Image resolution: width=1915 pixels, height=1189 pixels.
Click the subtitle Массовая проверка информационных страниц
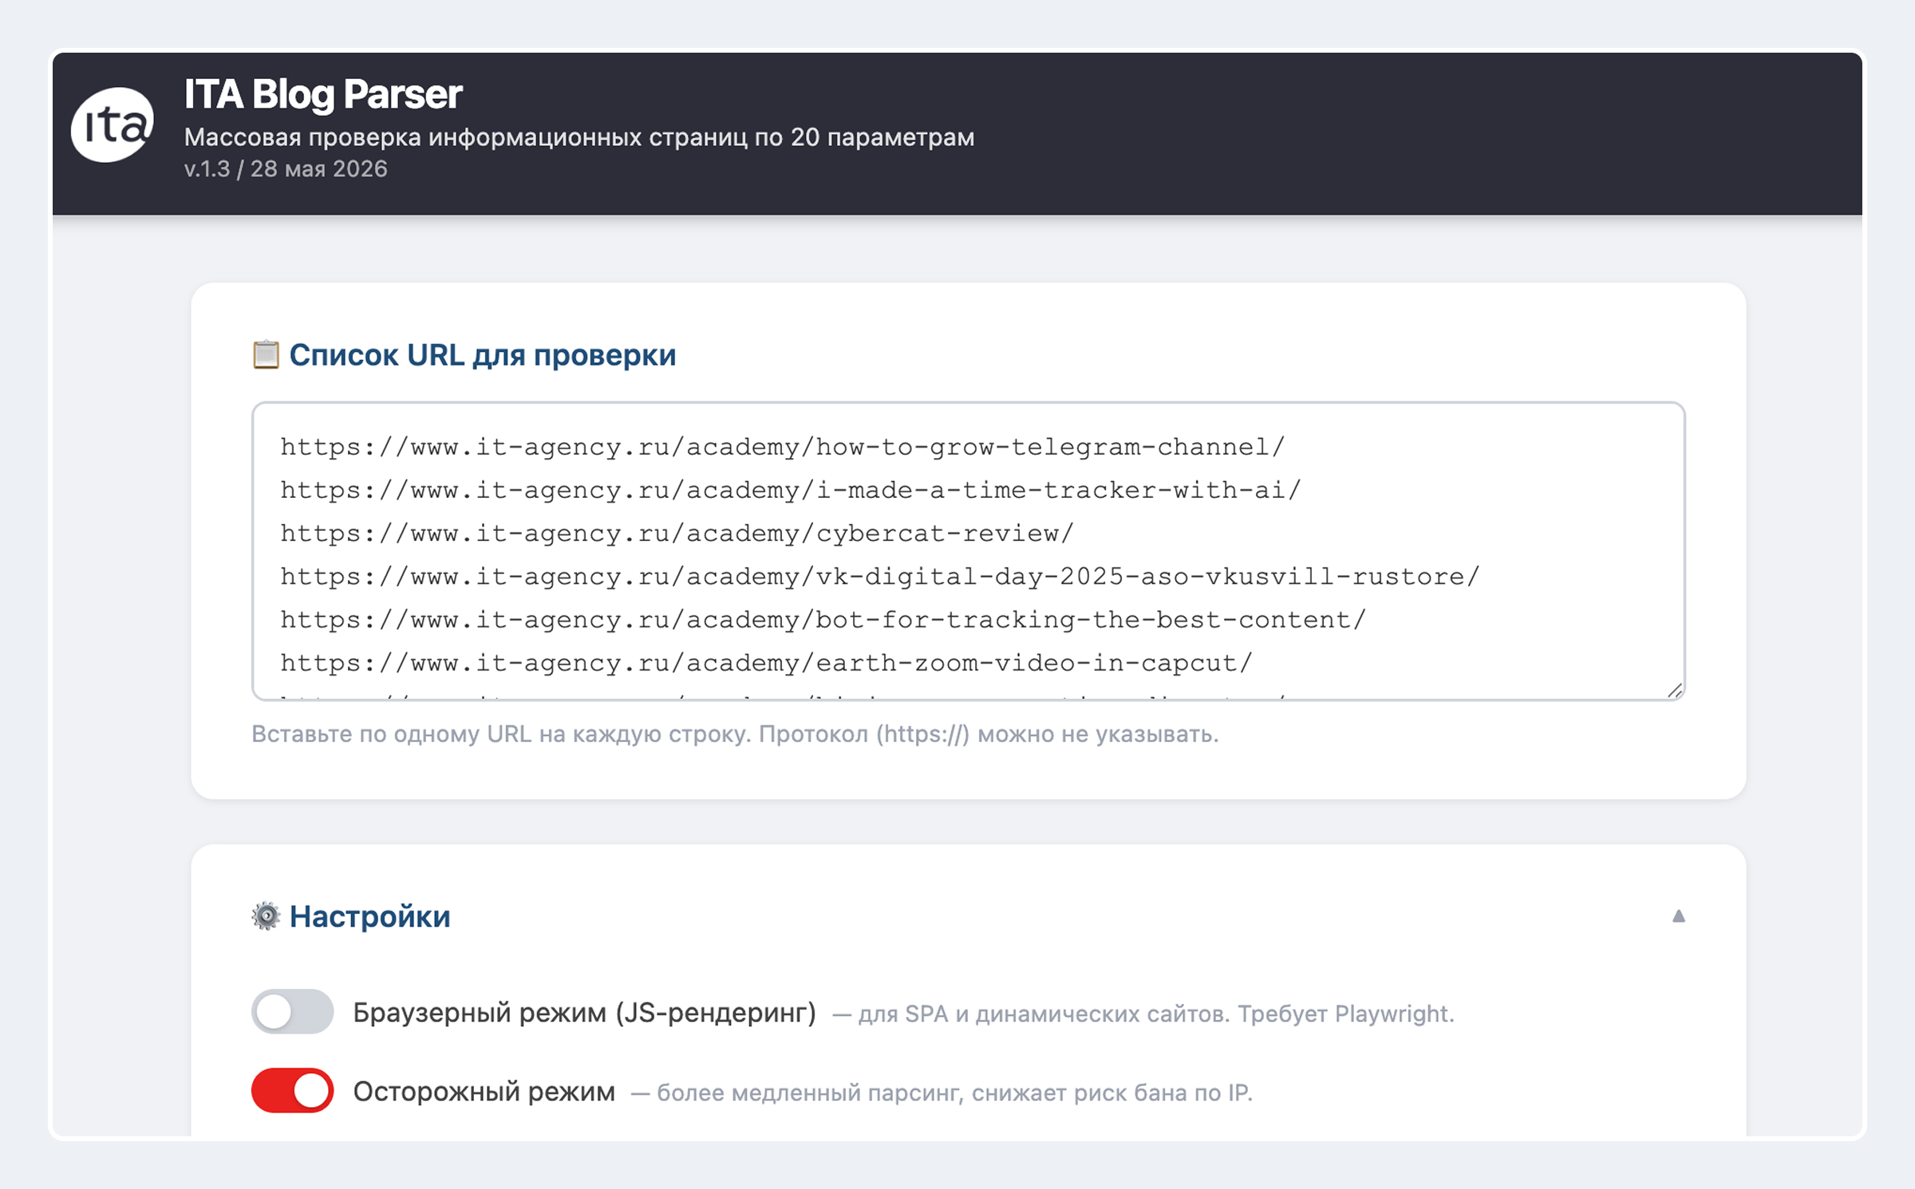(x=579, y=137)
